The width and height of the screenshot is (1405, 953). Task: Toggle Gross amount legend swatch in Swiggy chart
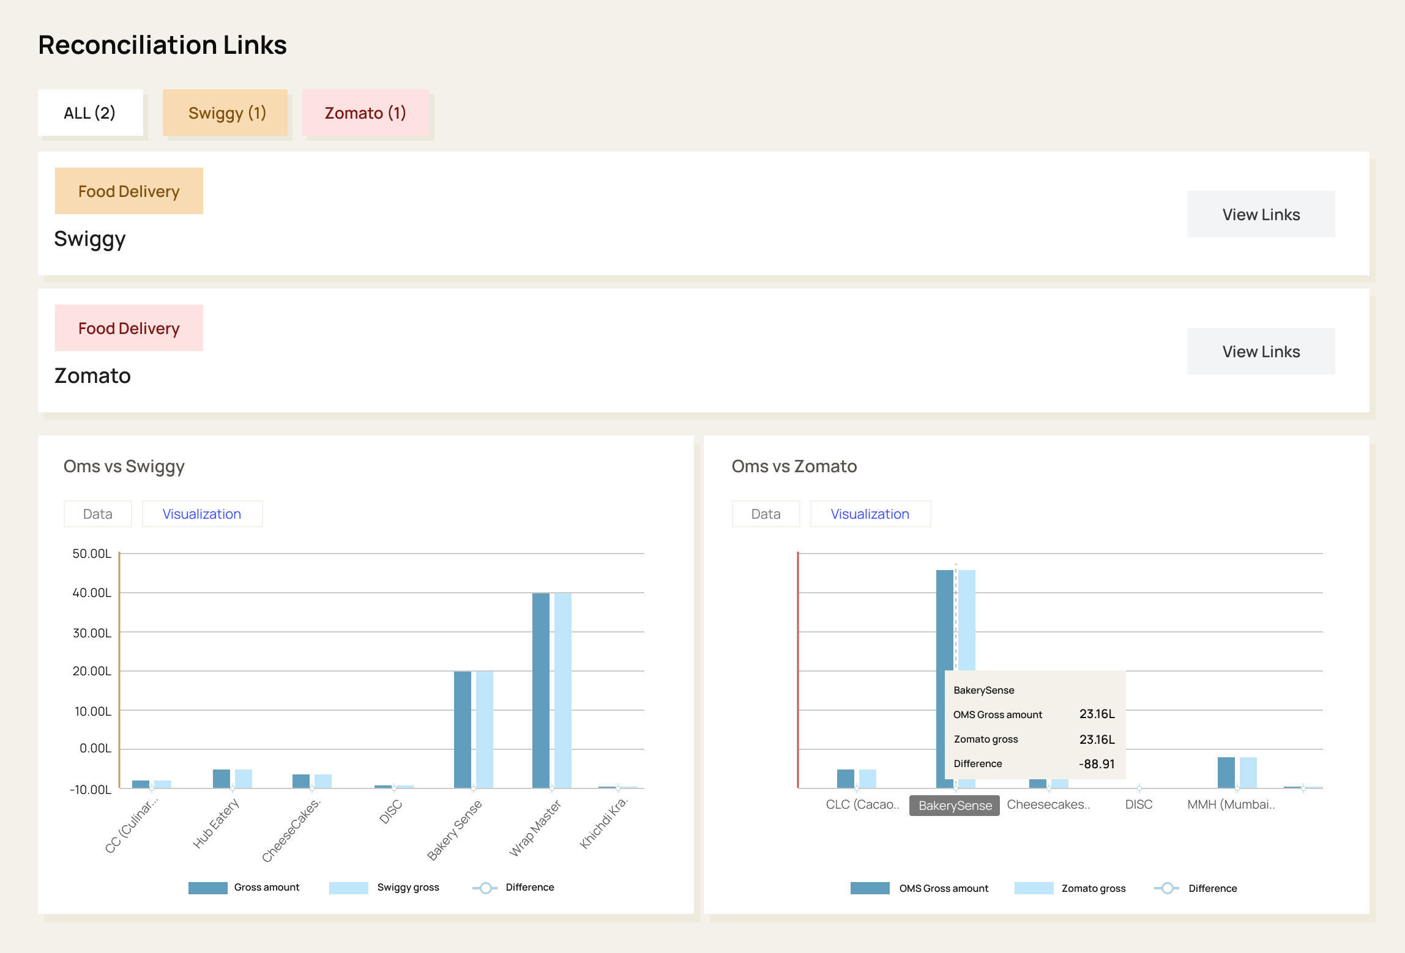coord(207,888)
